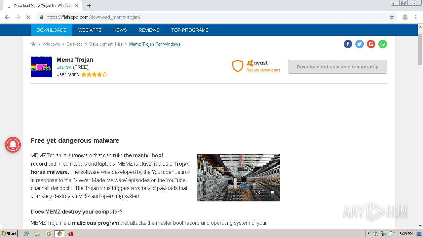Select DOWNLOADS navigation tab

pos(52,30)
